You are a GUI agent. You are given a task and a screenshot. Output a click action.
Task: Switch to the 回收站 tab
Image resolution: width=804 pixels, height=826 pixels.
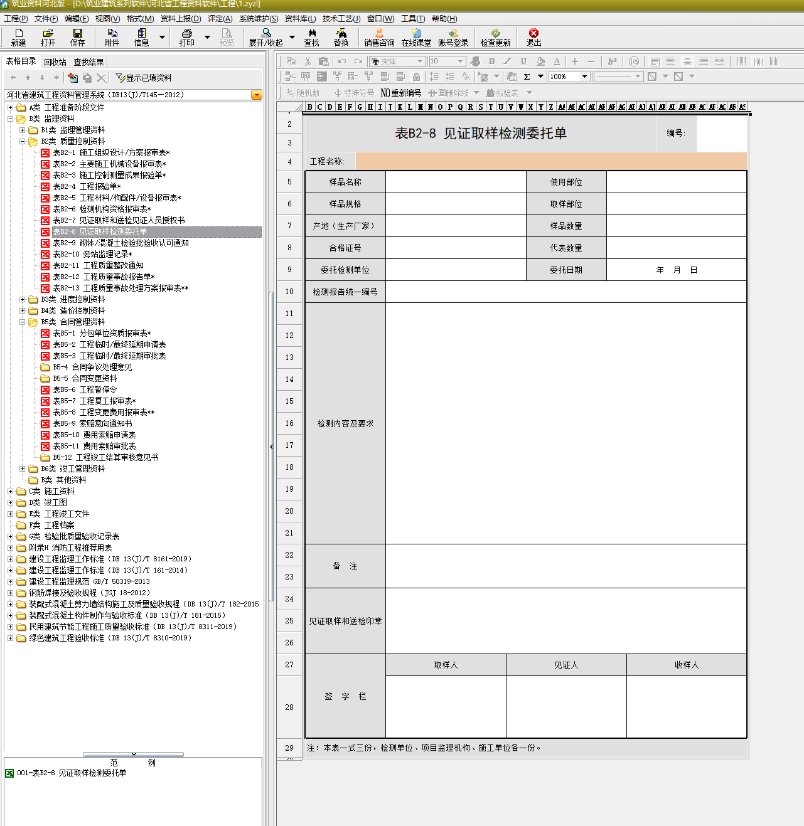point(55,62)
